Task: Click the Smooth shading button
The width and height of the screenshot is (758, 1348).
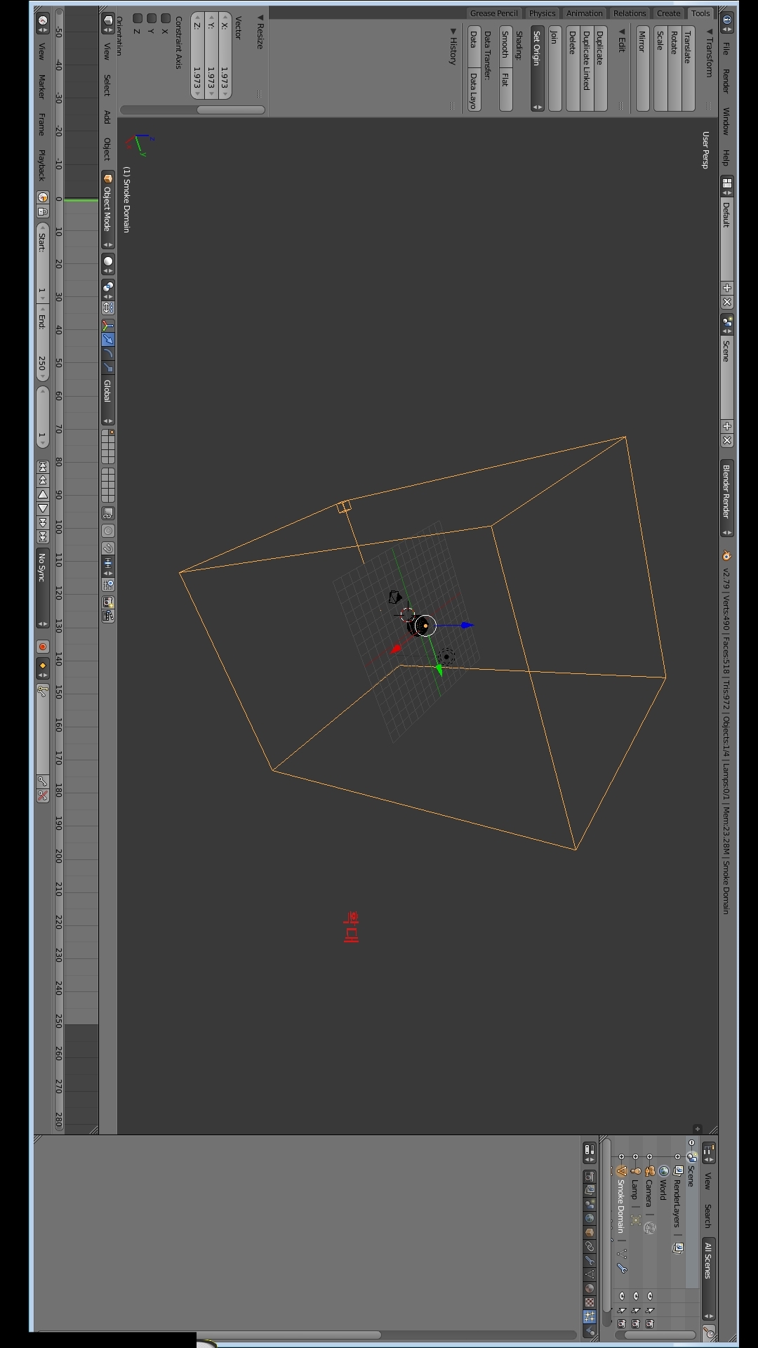Action: coord(506,48)
